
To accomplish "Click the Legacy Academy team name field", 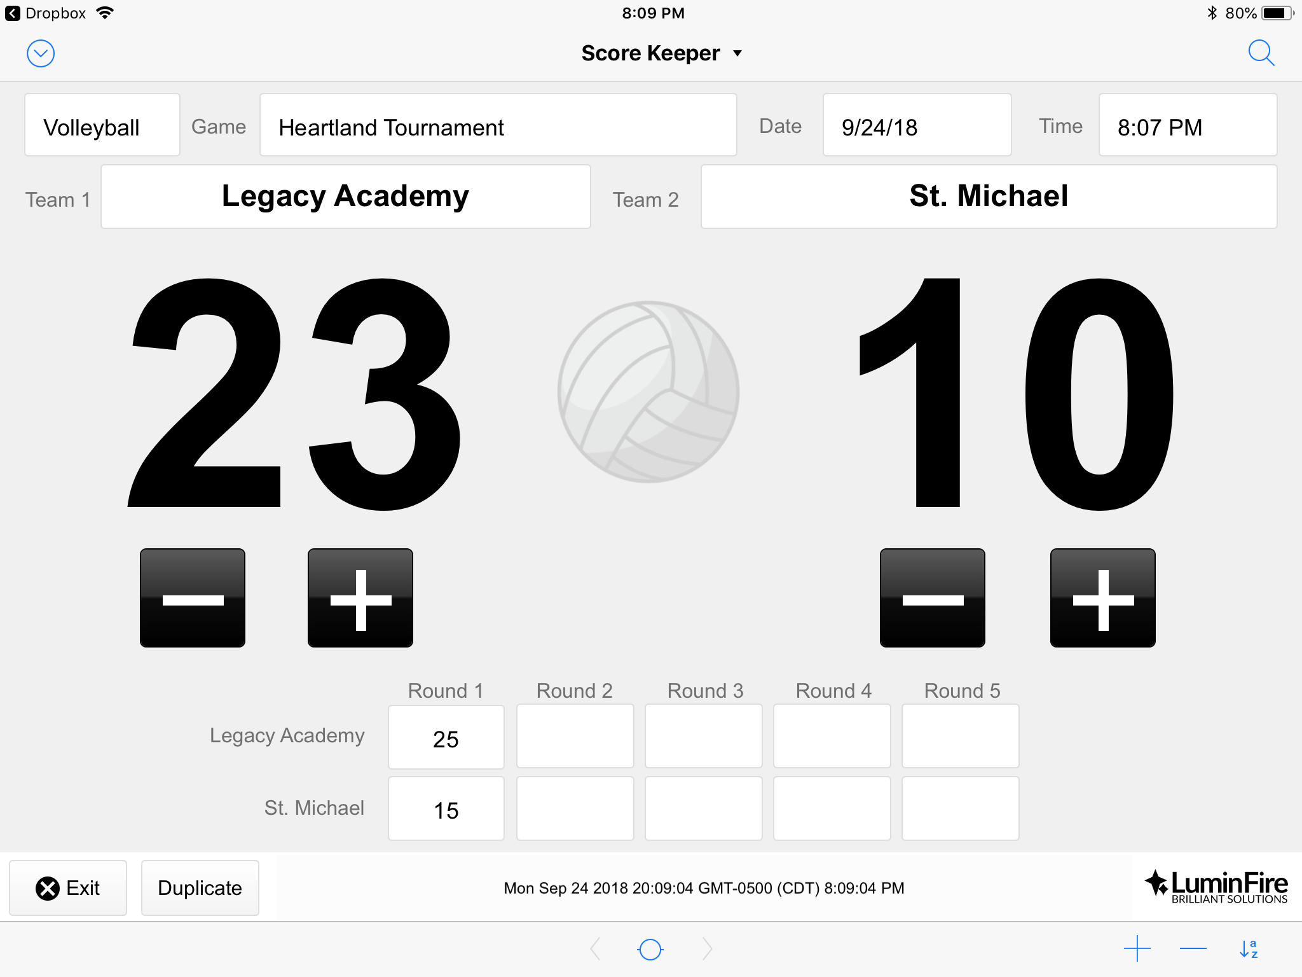I will click(346, 195).
